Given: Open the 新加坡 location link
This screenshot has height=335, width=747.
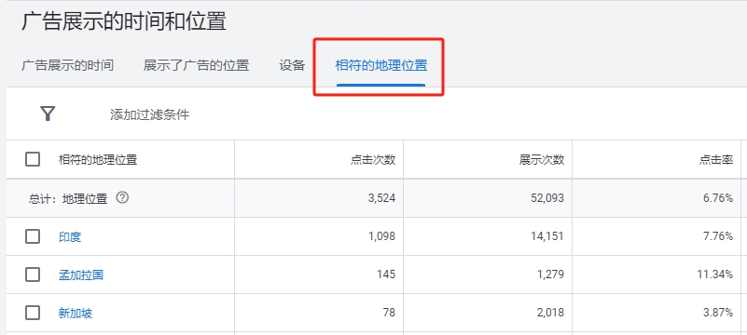Looking at the screenshot, I should coord(76,313).
